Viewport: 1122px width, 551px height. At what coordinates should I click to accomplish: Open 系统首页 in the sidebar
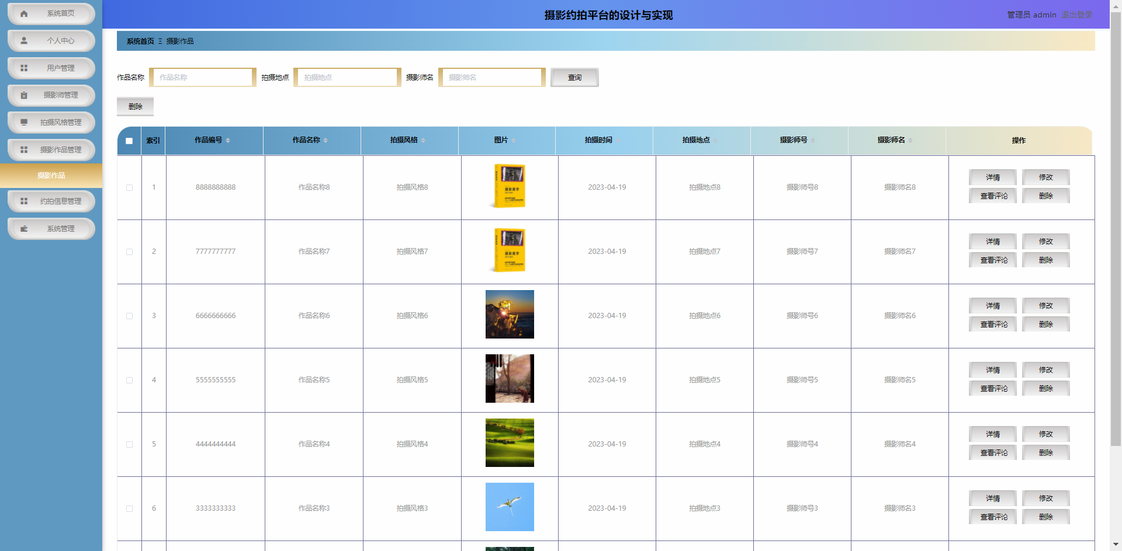tap(51, 13)
